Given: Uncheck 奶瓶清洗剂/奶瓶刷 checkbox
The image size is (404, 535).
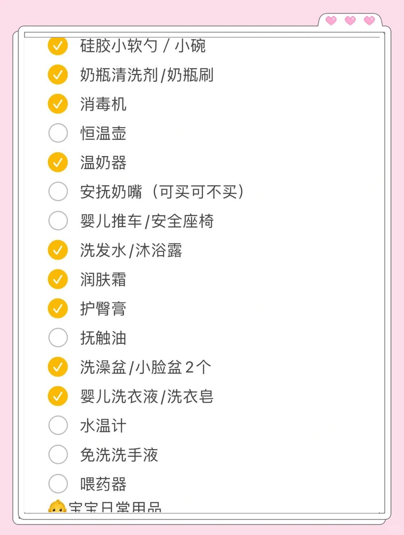Looking at the screenshot, I should pyautogui.click(x=58, y=75).
